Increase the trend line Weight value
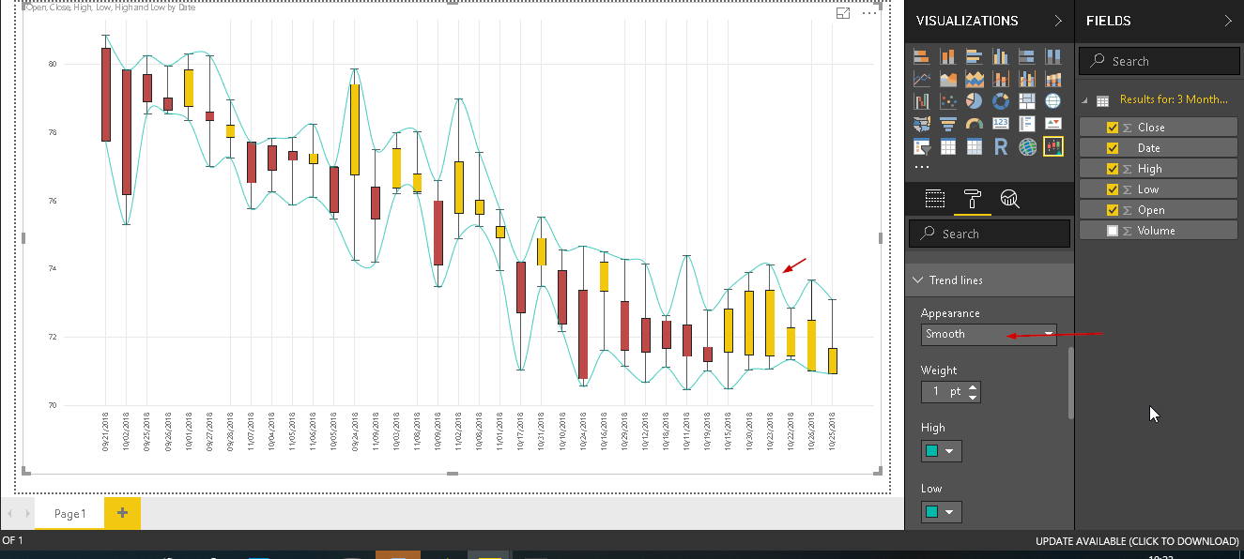Screen dimensions: 1244x559 click(x=973, y=386)
